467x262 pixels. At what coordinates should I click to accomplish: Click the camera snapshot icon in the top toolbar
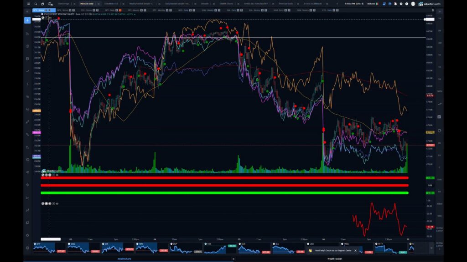(42, 4)
